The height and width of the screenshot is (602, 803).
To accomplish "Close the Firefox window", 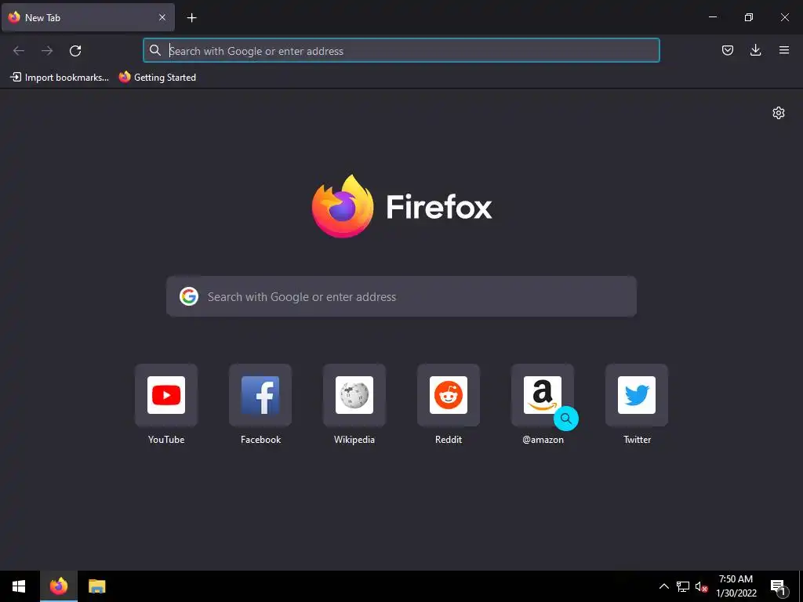I will click(784, 17).
